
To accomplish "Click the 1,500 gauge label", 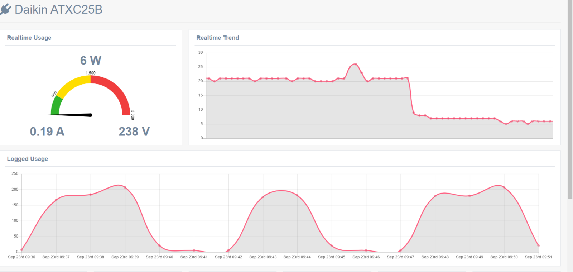I will 91,73.
